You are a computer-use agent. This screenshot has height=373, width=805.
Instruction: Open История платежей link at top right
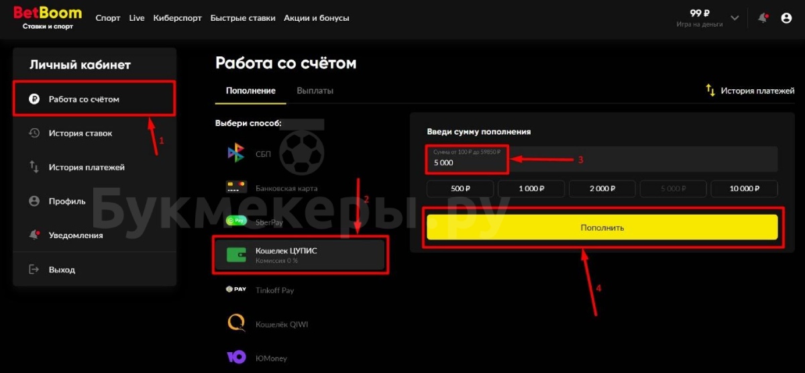click(x=749, y=91)
